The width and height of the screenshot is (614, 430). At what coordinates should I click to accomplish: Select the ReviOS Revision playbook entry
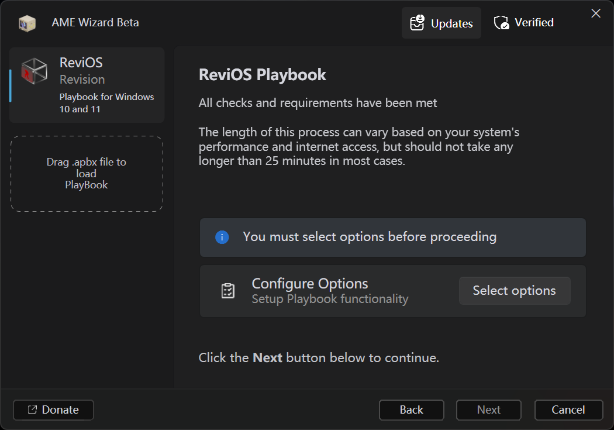pos(87,85)
